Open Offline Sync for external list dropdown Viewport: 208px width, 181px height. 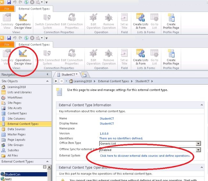pos(198,150)
